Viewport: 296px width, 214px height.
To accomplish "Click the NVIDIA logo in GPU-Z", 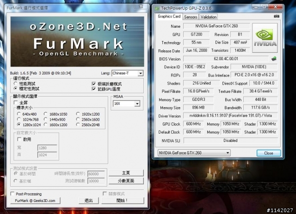I will point(265,38).
